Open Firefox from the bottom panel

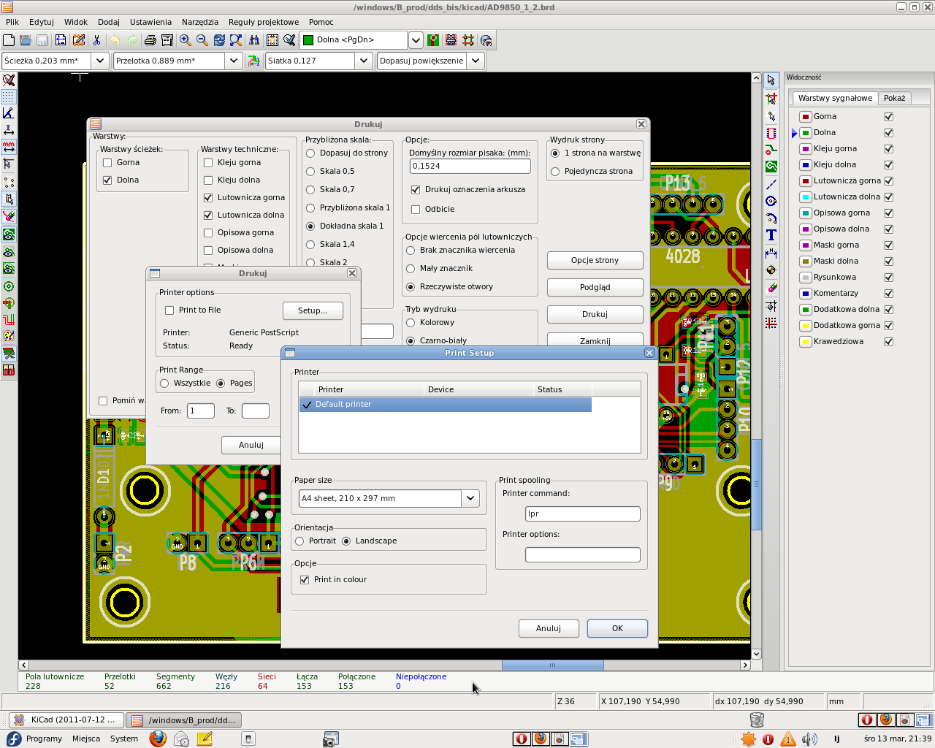point(158,739)
